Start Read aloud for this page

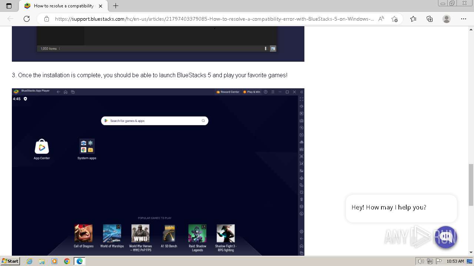(x=381, y=19)
